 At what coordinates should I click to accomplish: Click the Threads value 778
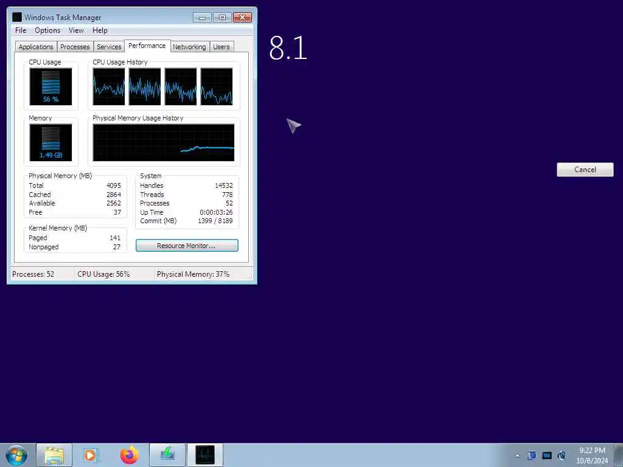click(x=228, y=195)
